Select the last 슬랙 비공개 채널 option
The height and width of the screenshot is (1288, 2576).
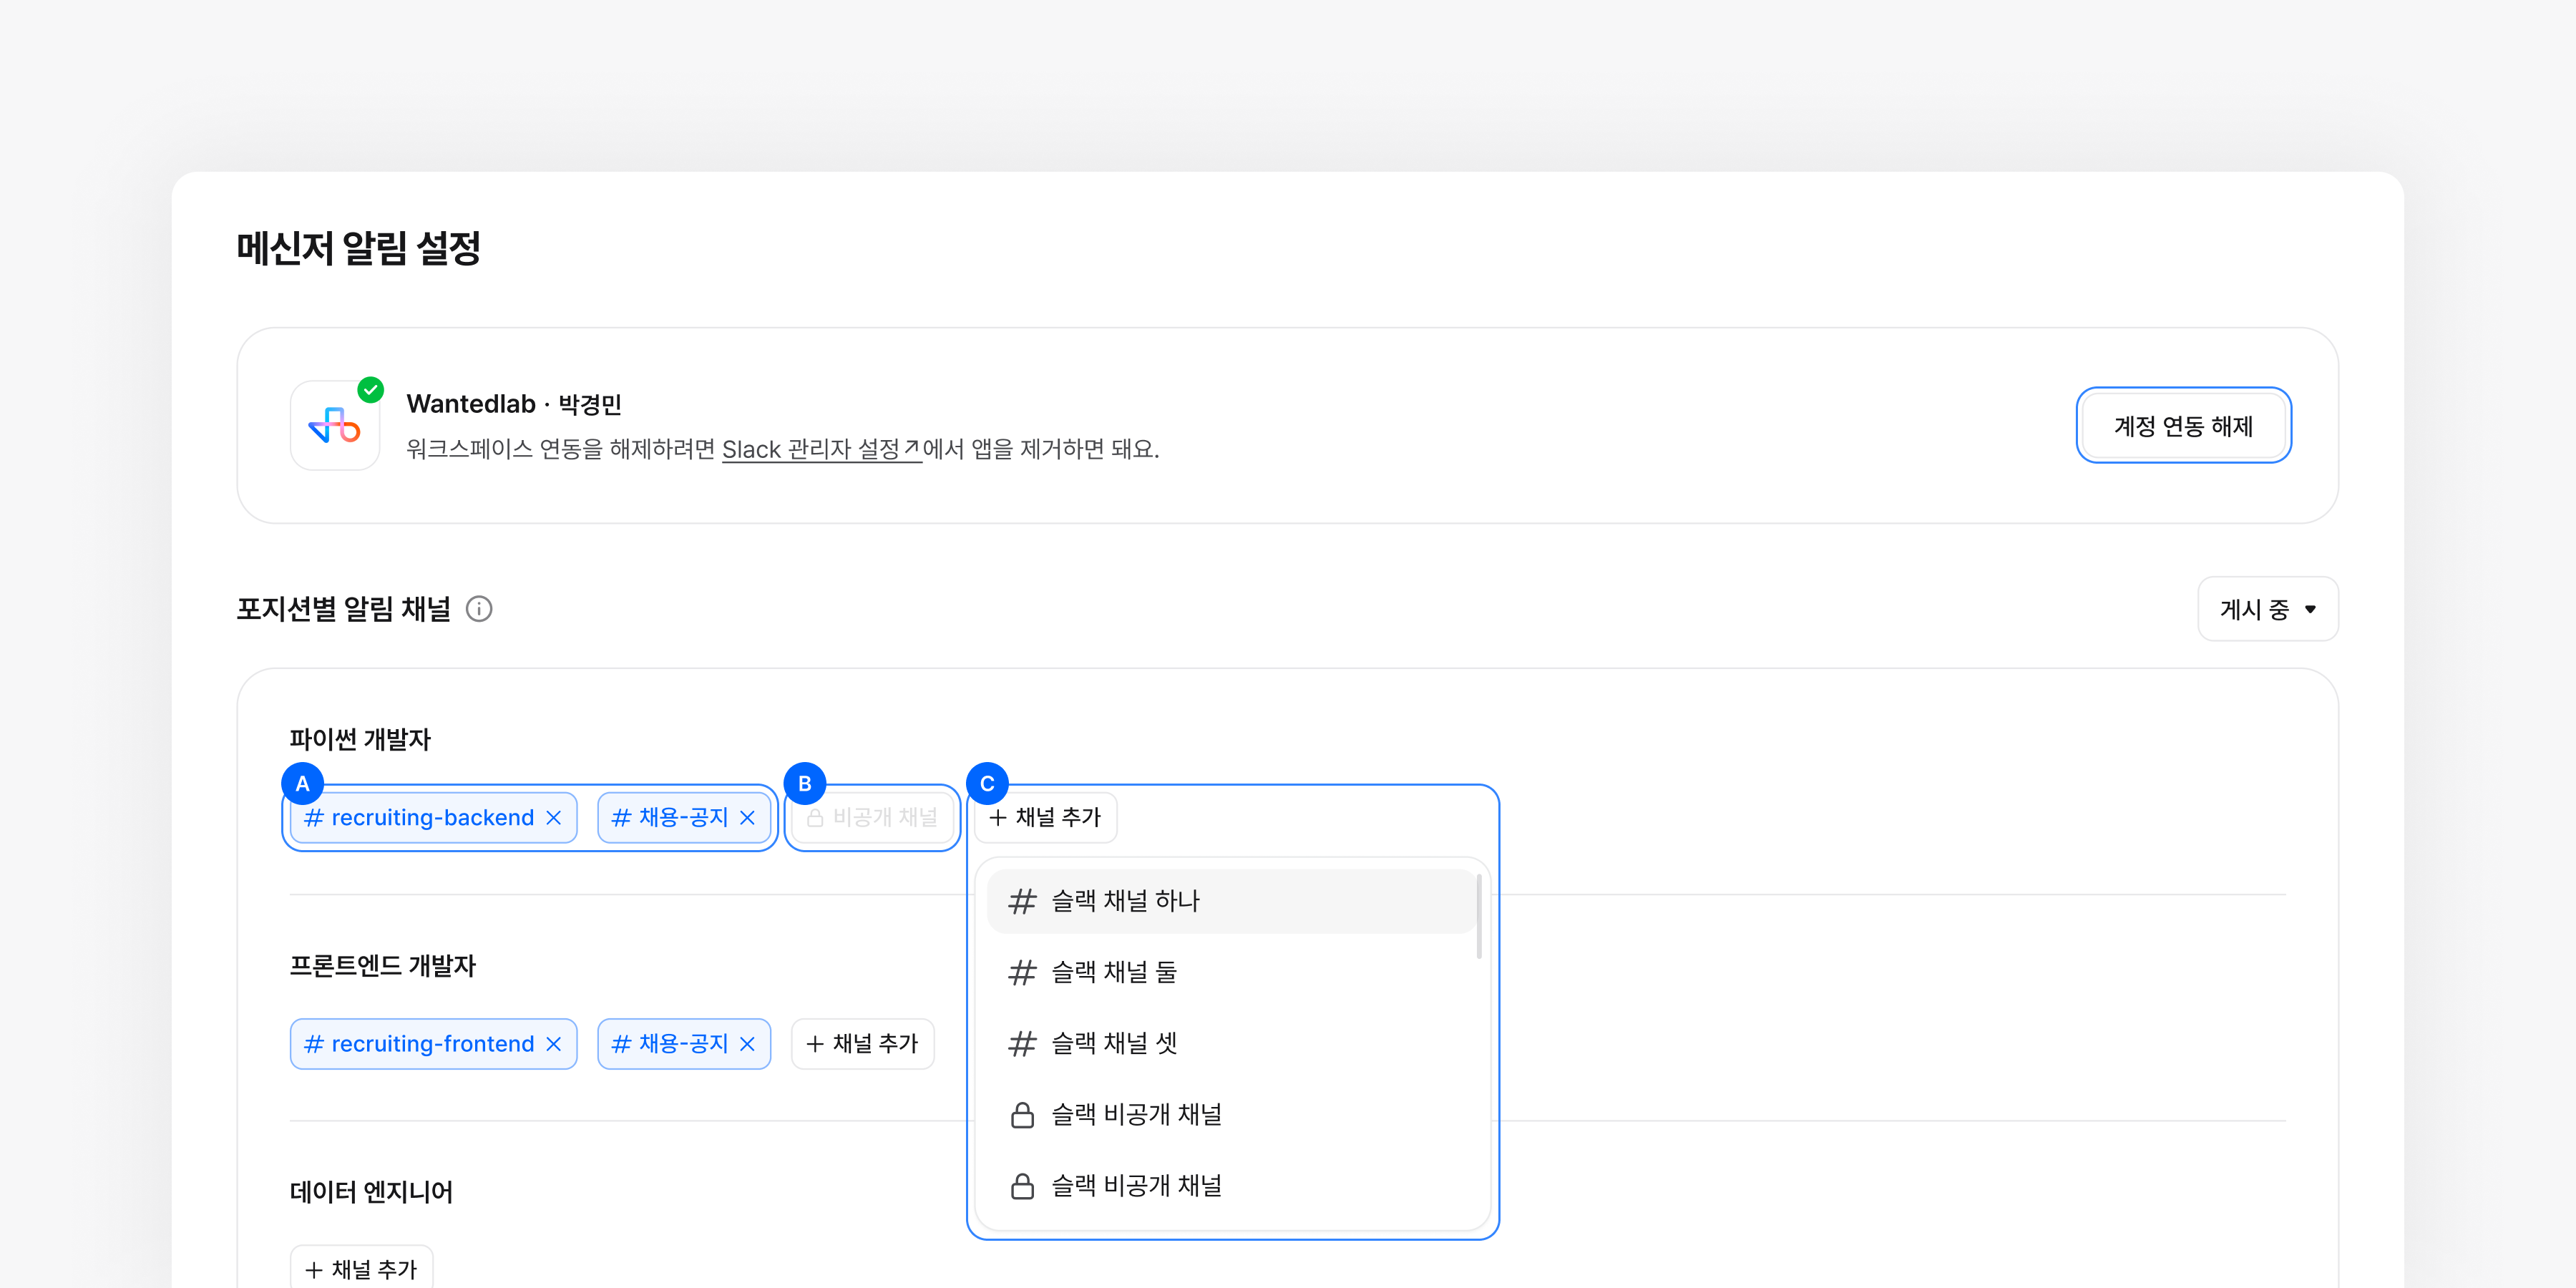click(x=1231, y=1186)
